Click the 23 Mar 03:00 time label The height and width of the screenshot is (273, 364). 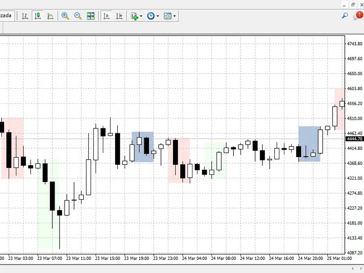point(20,258)
